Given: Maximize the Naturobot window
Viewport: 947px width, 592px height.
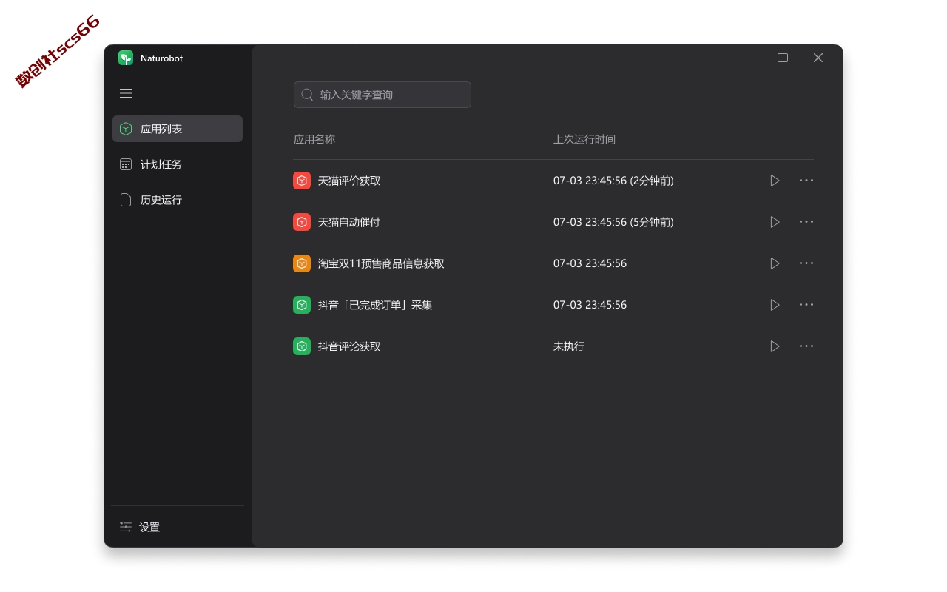Looking at the screenshot, I should [x=783, y=58].
